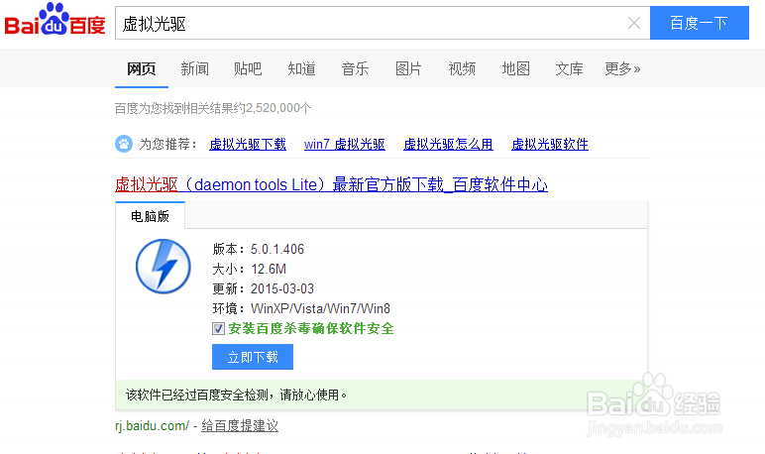Click the size value 12.6M

pyautogui.click(x=269, y=269)
